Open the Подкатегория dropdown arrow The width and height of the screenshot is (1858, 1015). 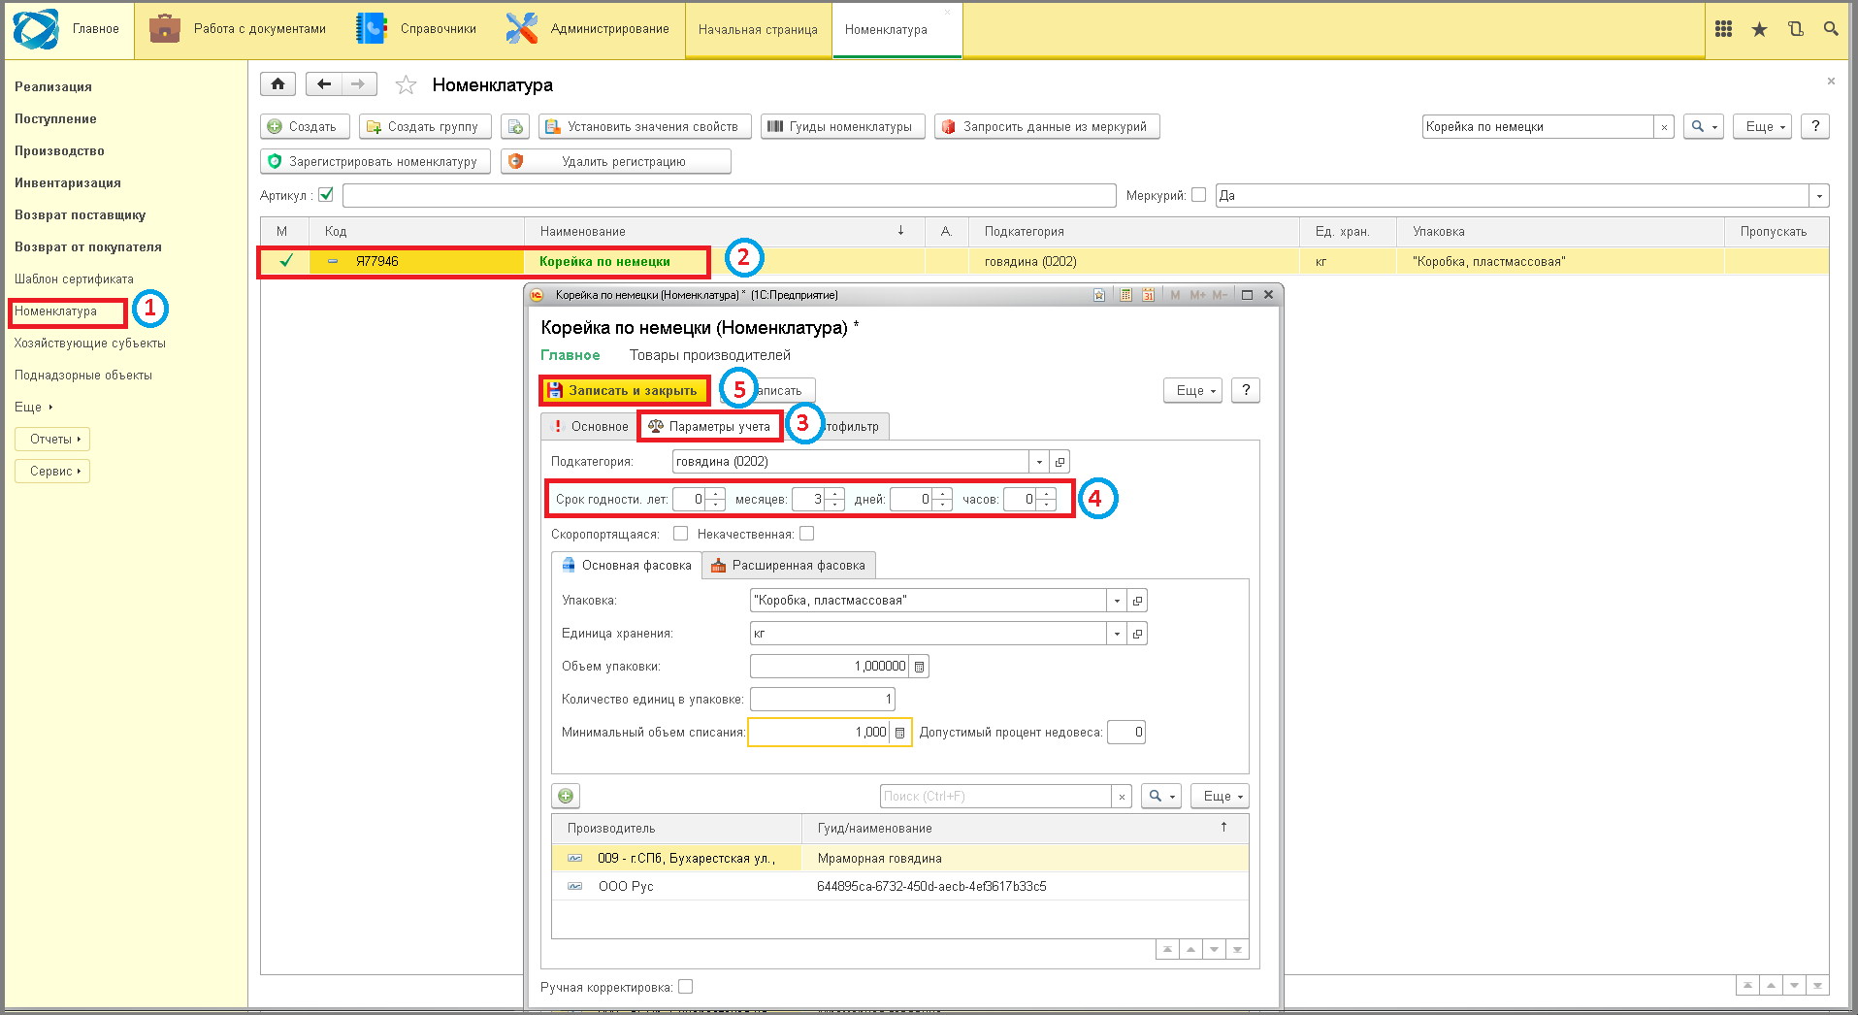coord(1039,462)
